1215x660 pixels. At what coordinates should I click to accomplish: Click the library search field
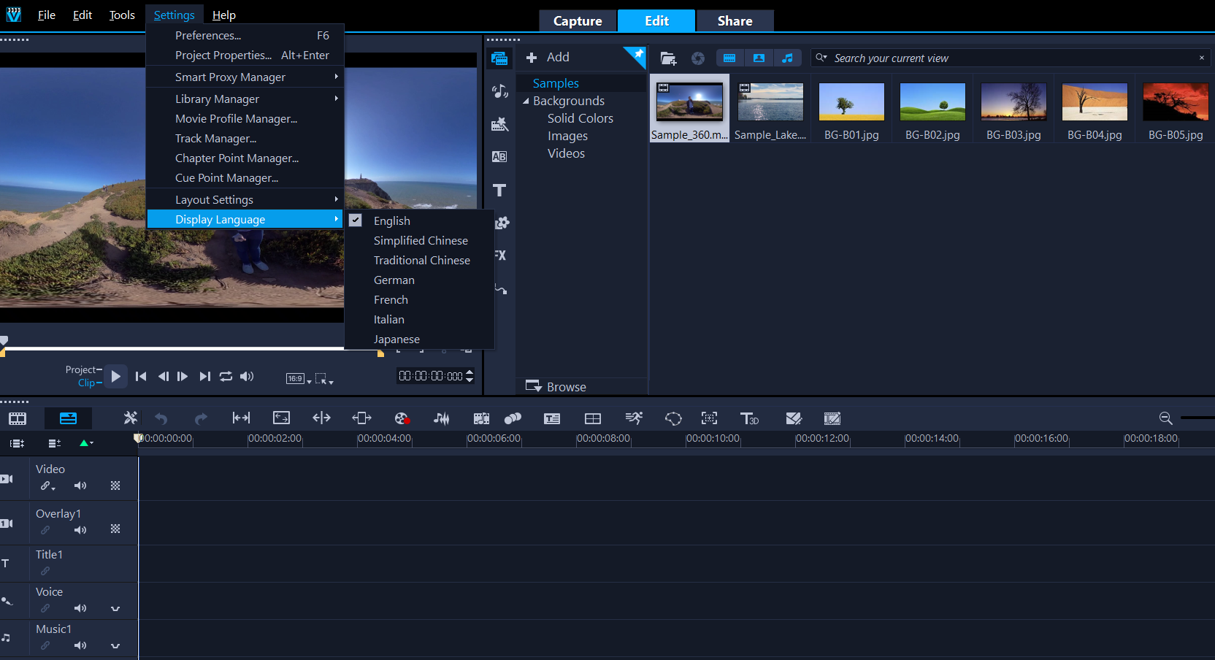click(1011, 58)
